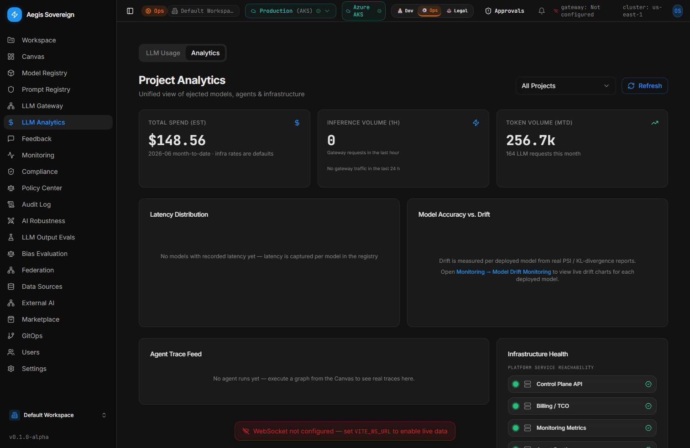Select the Ops persona toggle
The height and width of the screenshot is (448, 690).
429,10
